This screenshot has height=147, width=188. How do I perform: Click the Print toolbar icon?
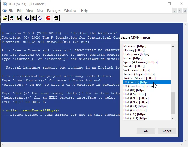click(56, 18)
